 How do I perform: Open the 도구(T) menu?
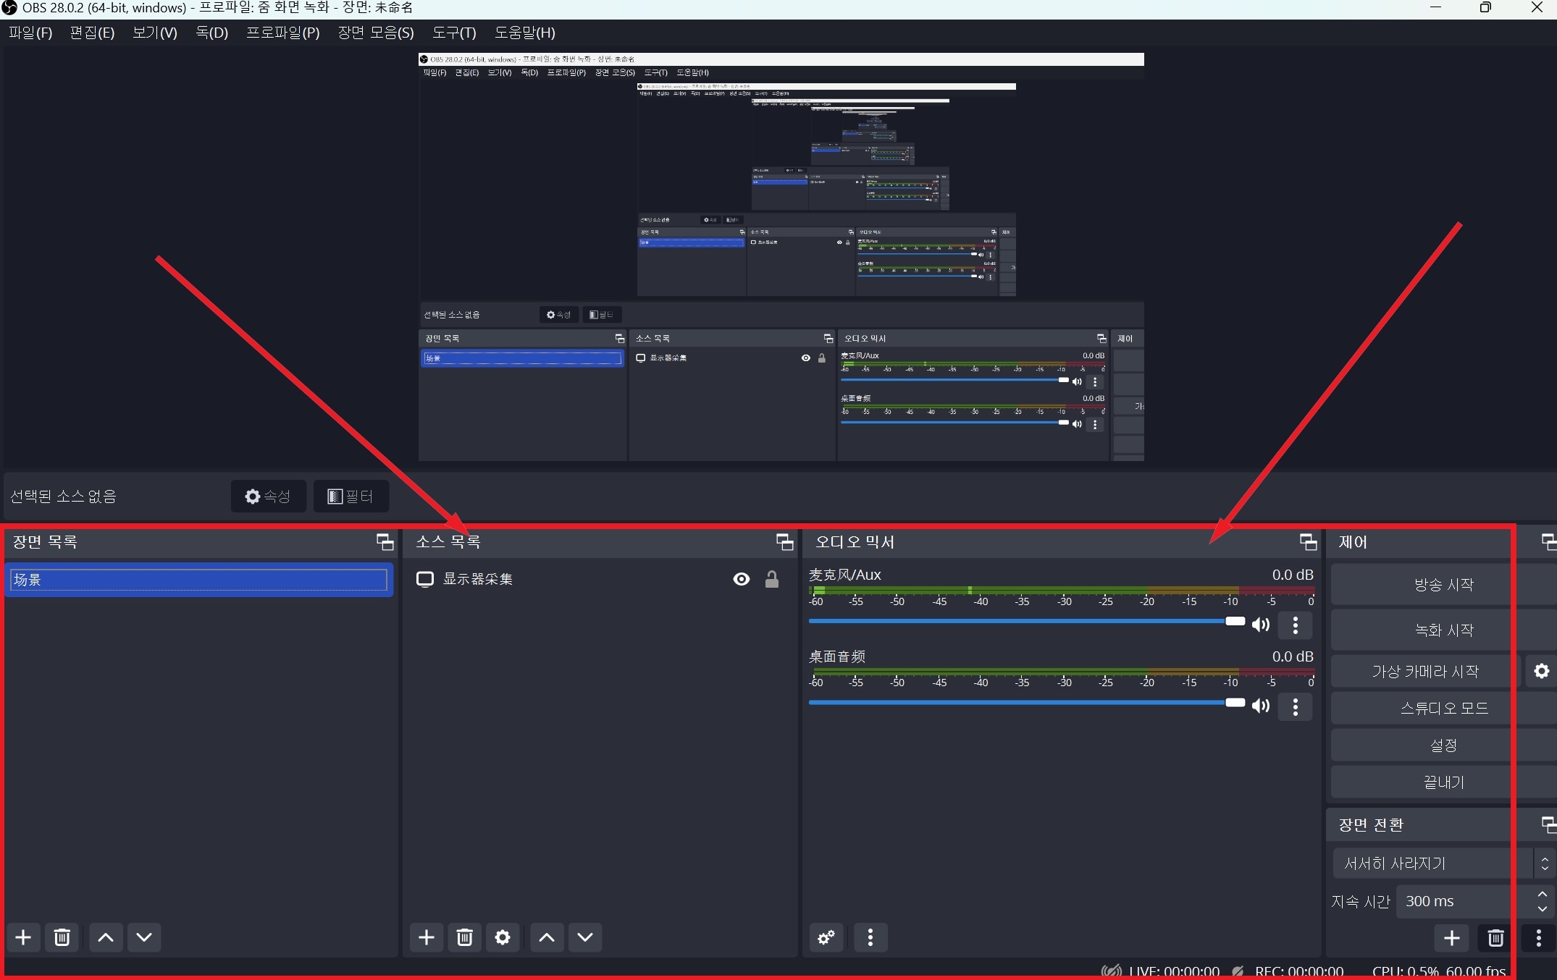click(x=454, y=33)
